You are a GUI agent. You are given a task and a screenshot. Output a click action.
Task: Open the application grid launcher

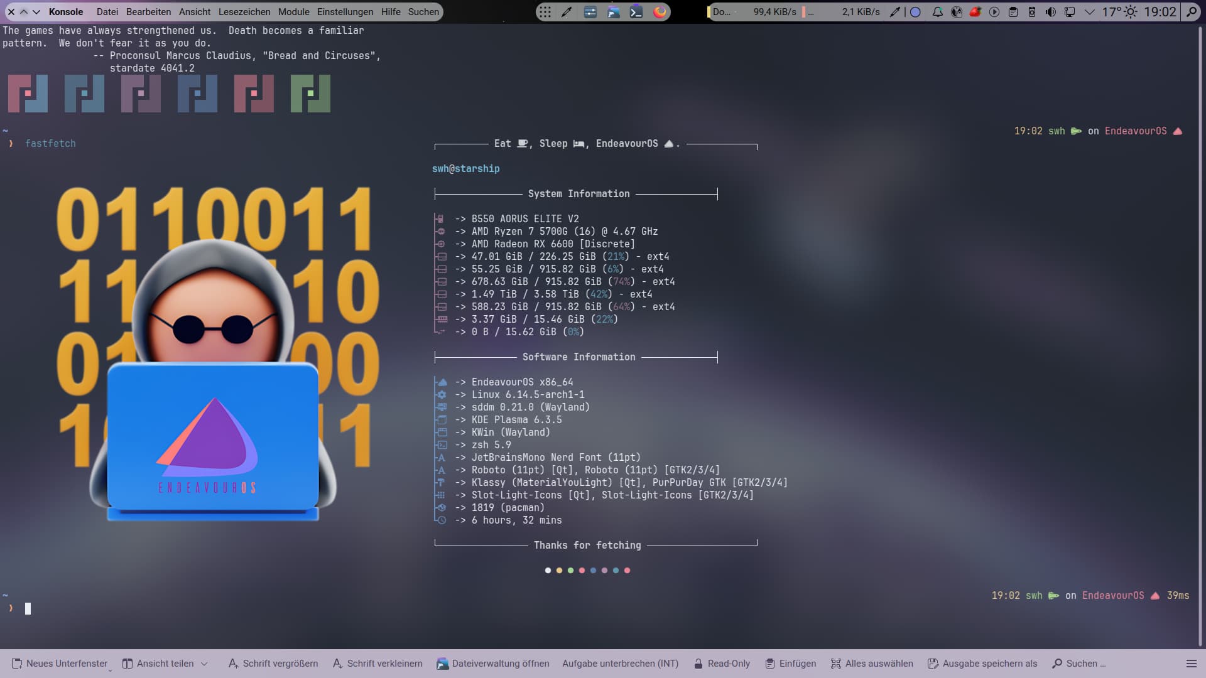click(545, 12)
